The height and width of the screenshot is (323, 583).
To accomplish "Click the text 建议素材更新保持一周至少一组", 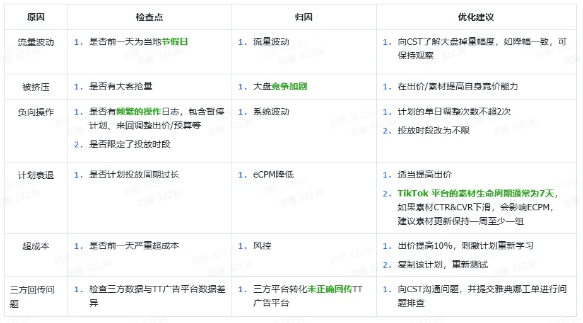I will 461,222.
